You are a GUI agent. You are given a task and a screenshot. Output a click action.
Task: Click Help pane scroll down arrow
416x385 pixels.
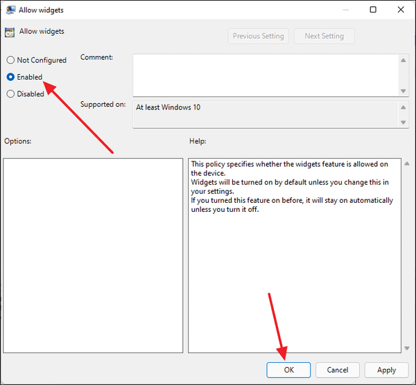pyautogui.click(x=407, y=348)
